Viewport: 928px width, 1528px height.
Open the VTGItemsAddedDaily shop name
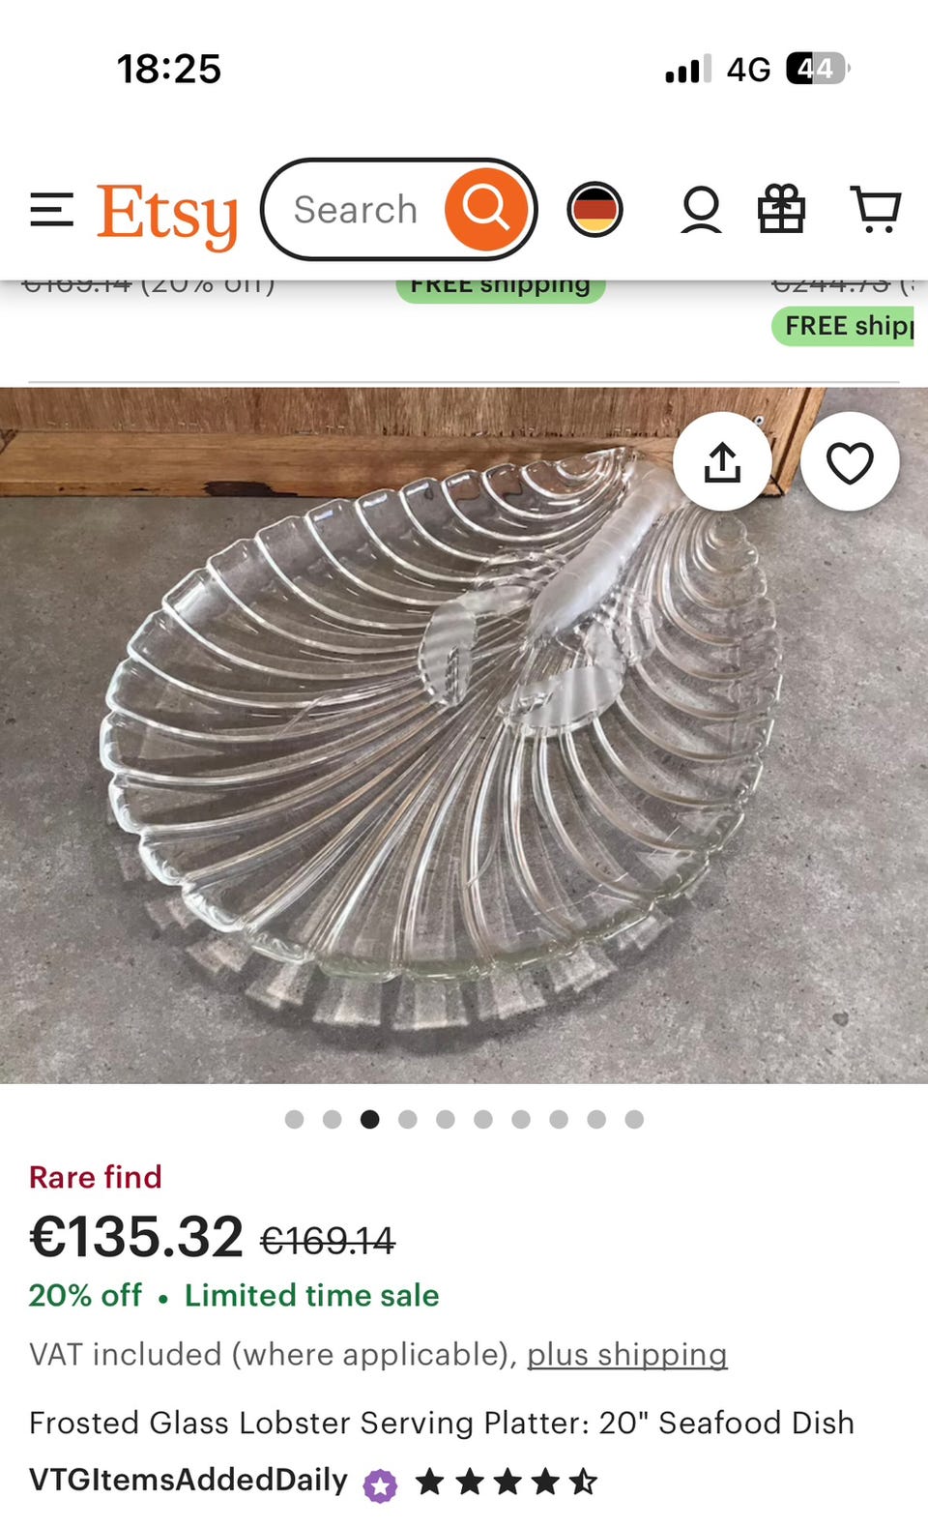(188, 1480)
